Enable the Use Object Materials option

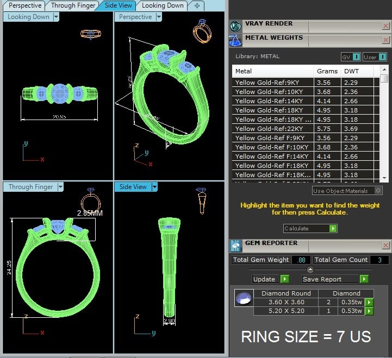click(378, 191)
